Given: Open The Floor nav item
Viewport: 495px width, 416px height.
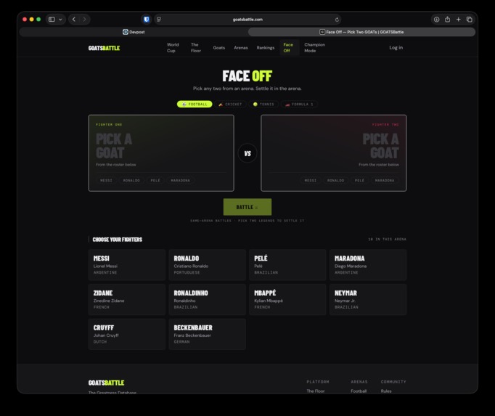Looking at the screenshot, I should click(x=196, y=48).
